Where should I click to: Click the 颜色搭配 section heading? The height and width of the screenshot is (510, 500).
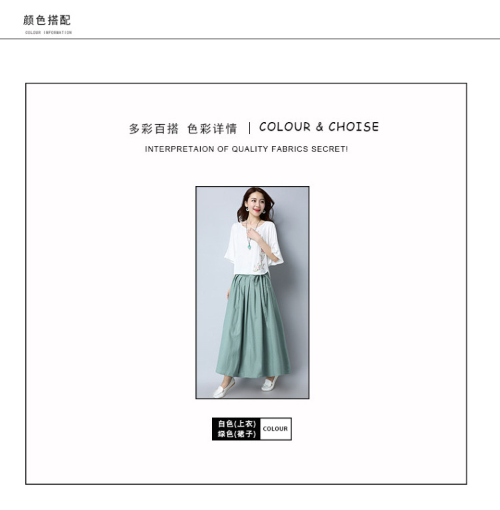click(x=47, y=20)
